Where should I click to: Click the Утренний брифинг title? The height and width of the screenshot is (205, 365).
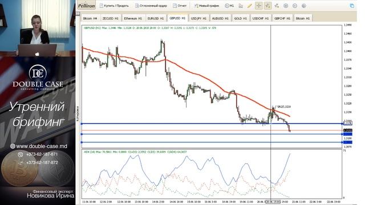tap(37, 114)
